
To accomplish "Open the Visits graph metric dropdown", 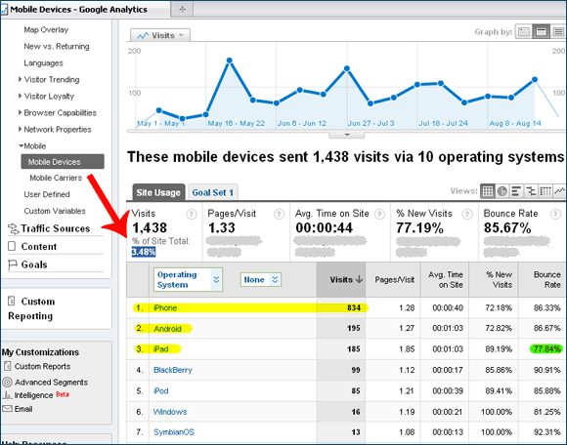I will [x=160, y=35].
